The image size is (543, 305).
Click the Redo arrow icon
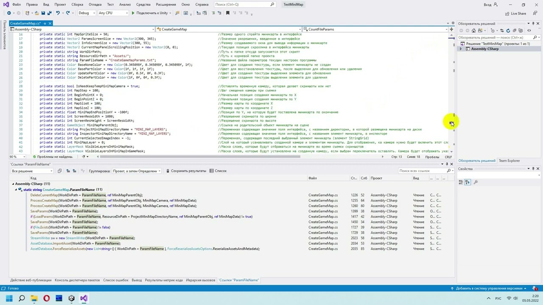pos(68,13)
